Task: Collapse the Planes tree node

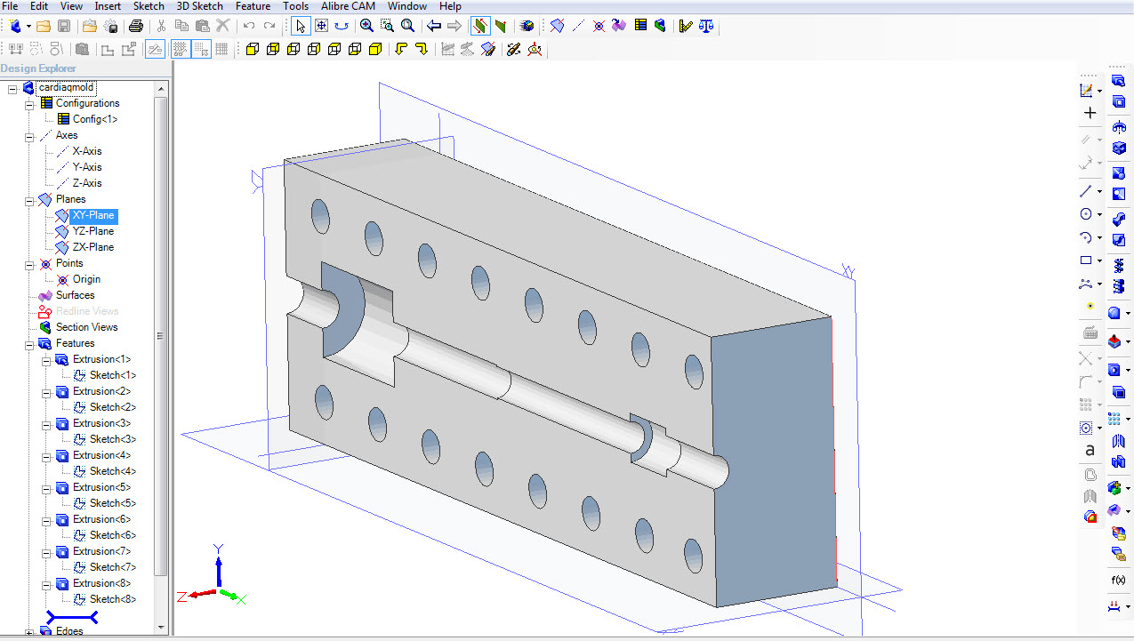Action: pyautogui.click(x=29, y=199)
